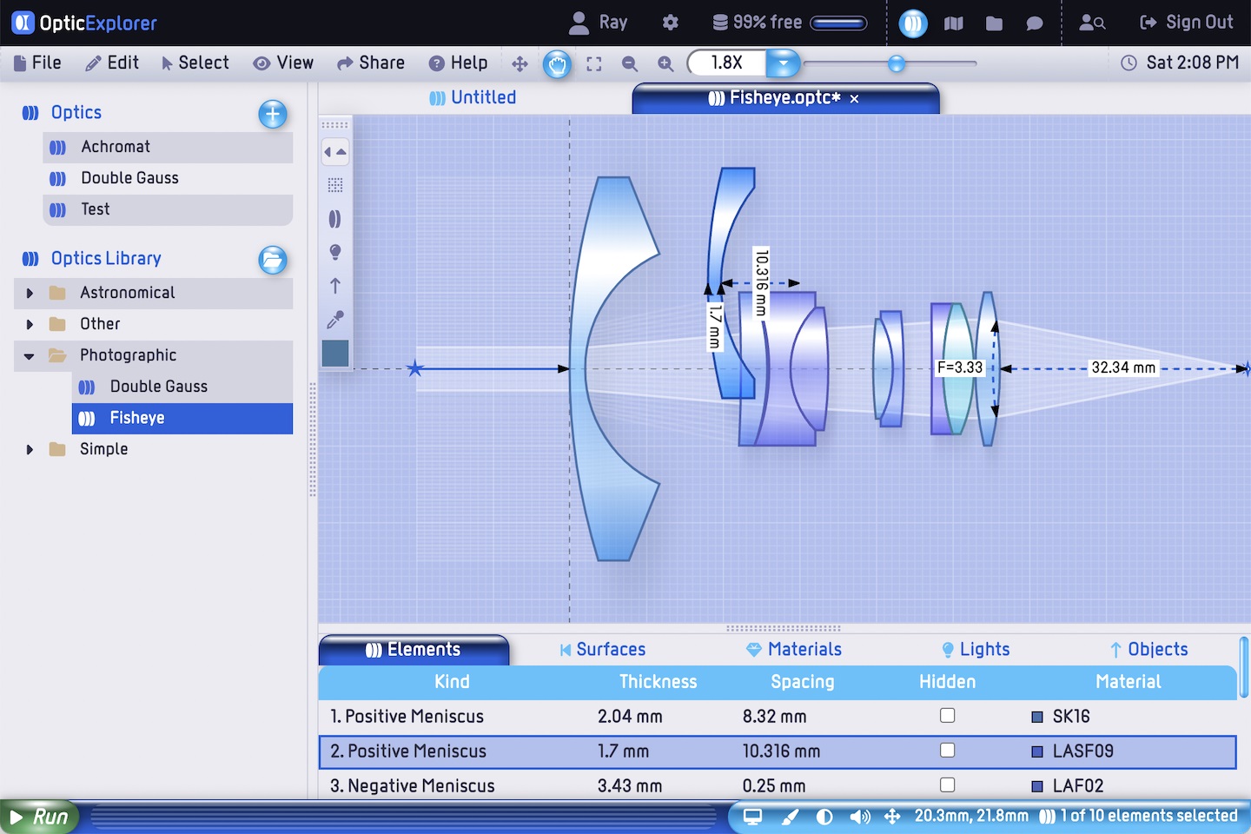Enable Hidden checkbox for Negative Meniscus row
Screen dimensions: 1251x834
948,784
